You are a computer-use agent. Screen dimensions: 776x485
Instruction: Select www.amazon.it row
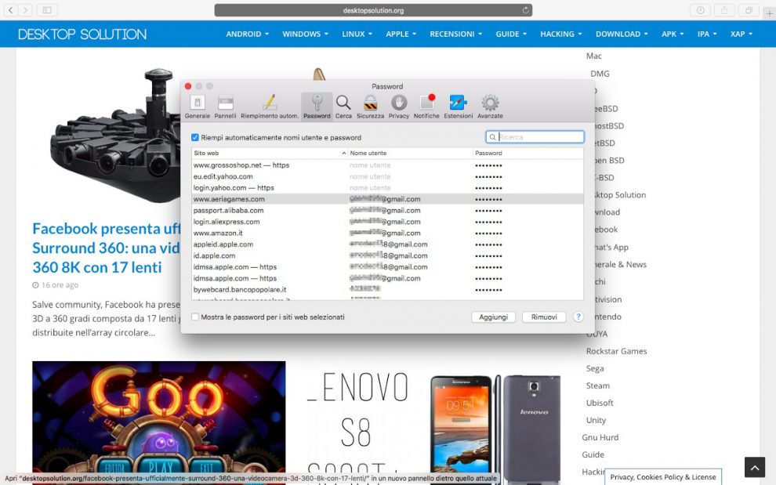click(x=387, y=233)
